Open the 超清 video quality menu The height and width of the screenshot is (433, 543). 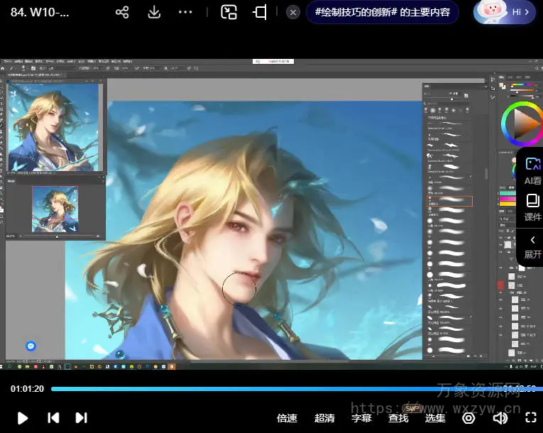324,418
